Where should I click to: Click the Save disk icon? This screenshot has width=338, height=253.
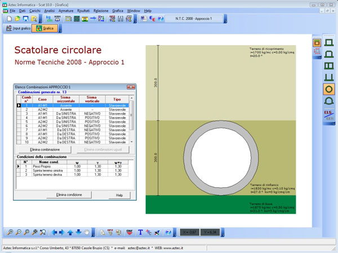pos(26,19)
